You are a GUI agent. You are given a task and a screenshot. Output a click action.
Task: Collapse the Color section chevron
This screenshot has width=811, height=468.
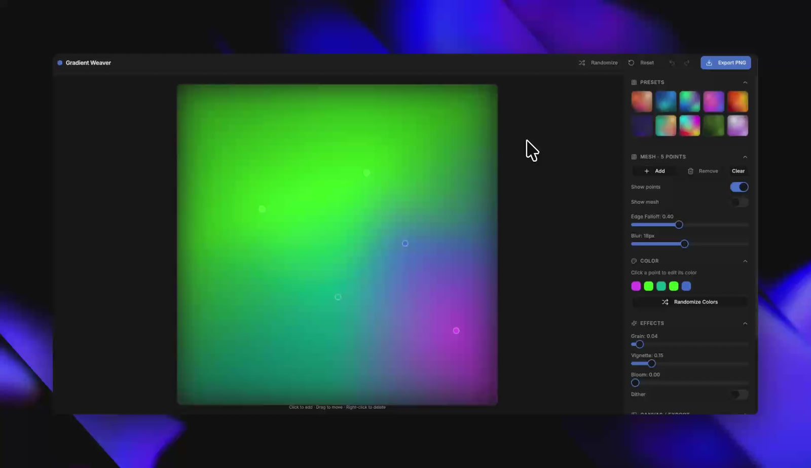[745, 261]
